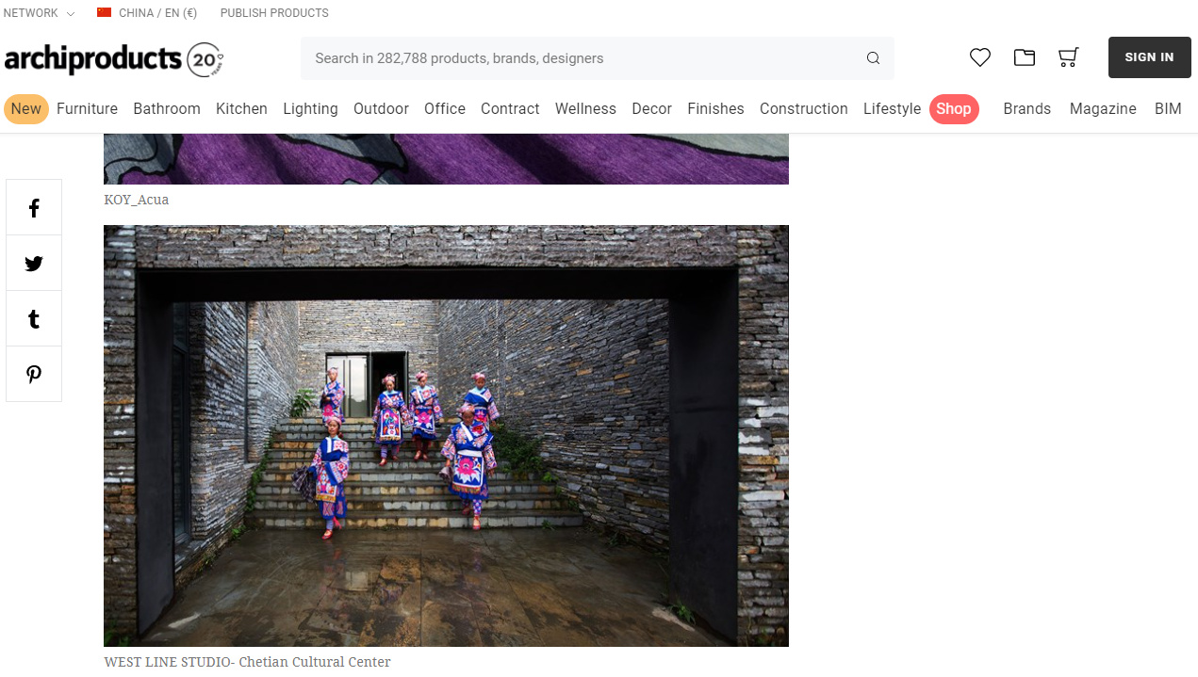Expand the Network dropdown
This screenshot has height=677, width=1198.
pos(39,13)
